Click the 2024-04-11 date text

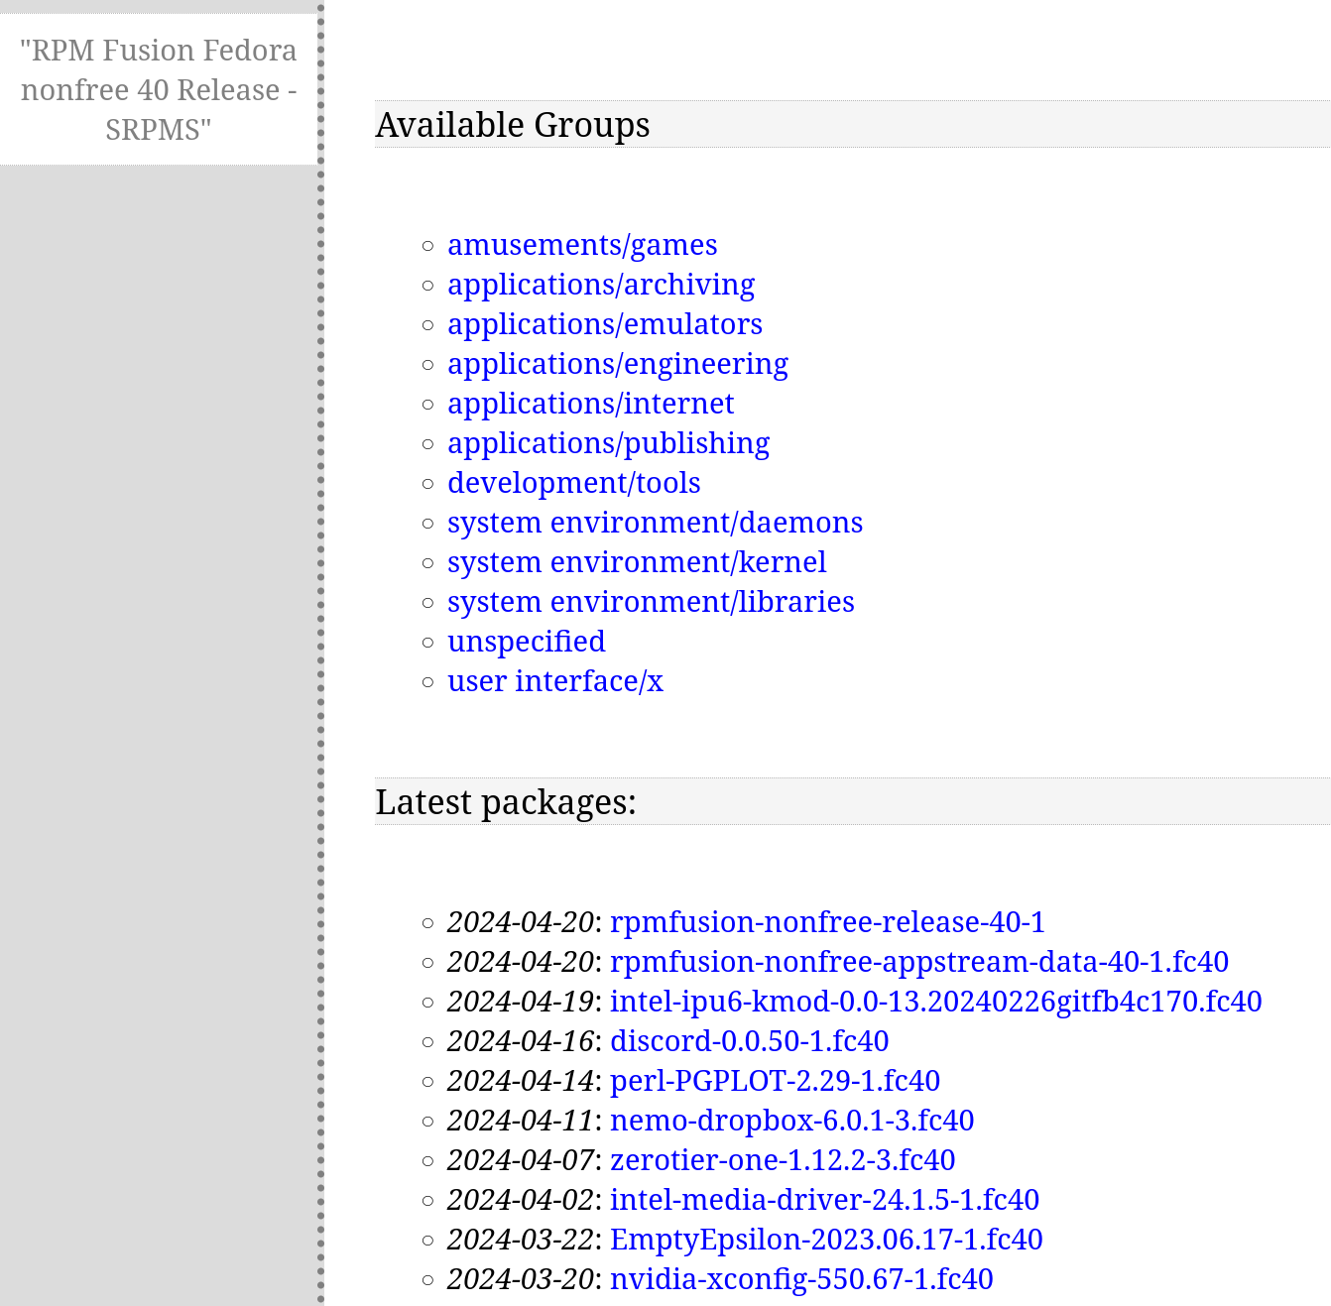pyautogui.click(x=521, y=1121)
